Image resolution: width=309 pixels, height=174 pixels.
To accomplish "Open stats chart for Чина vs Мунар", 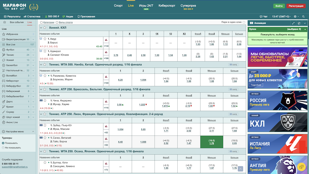I will pyautogui.click(x=106, y=101).
